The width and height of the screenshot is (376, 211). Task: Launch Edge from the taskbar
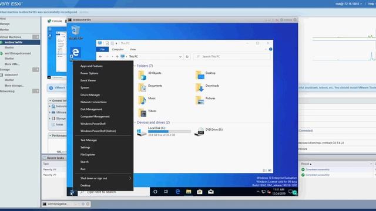pyautogui.click(x=177, y=192)
